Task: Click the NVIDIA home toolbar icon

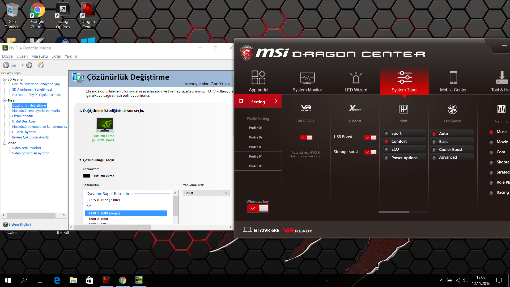Action: 41,65
